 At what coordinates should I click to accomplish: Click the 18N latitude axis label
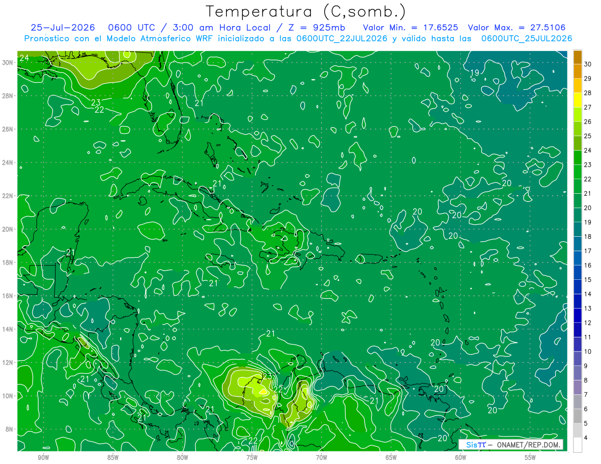[x=9, y=263]
